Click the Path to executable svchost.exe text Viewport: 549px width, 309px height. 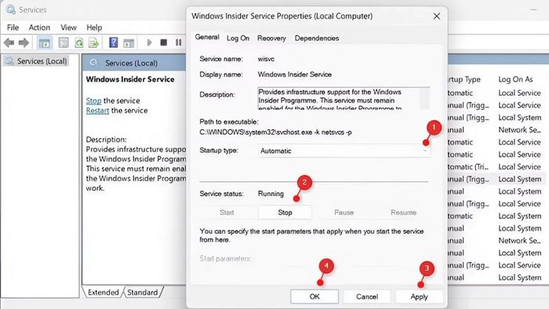pyautogui.click(x=275, y=133)
